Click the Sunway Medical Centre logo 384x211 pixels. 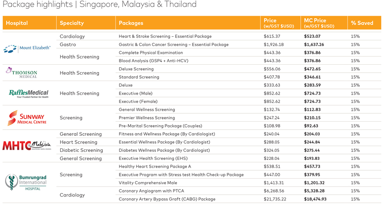tap(27, 117)
